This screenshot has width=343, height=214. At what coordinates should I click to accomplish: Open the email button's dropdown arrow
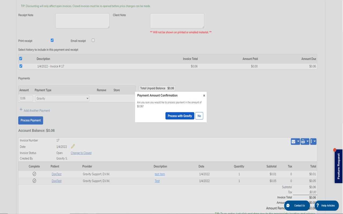298,141
